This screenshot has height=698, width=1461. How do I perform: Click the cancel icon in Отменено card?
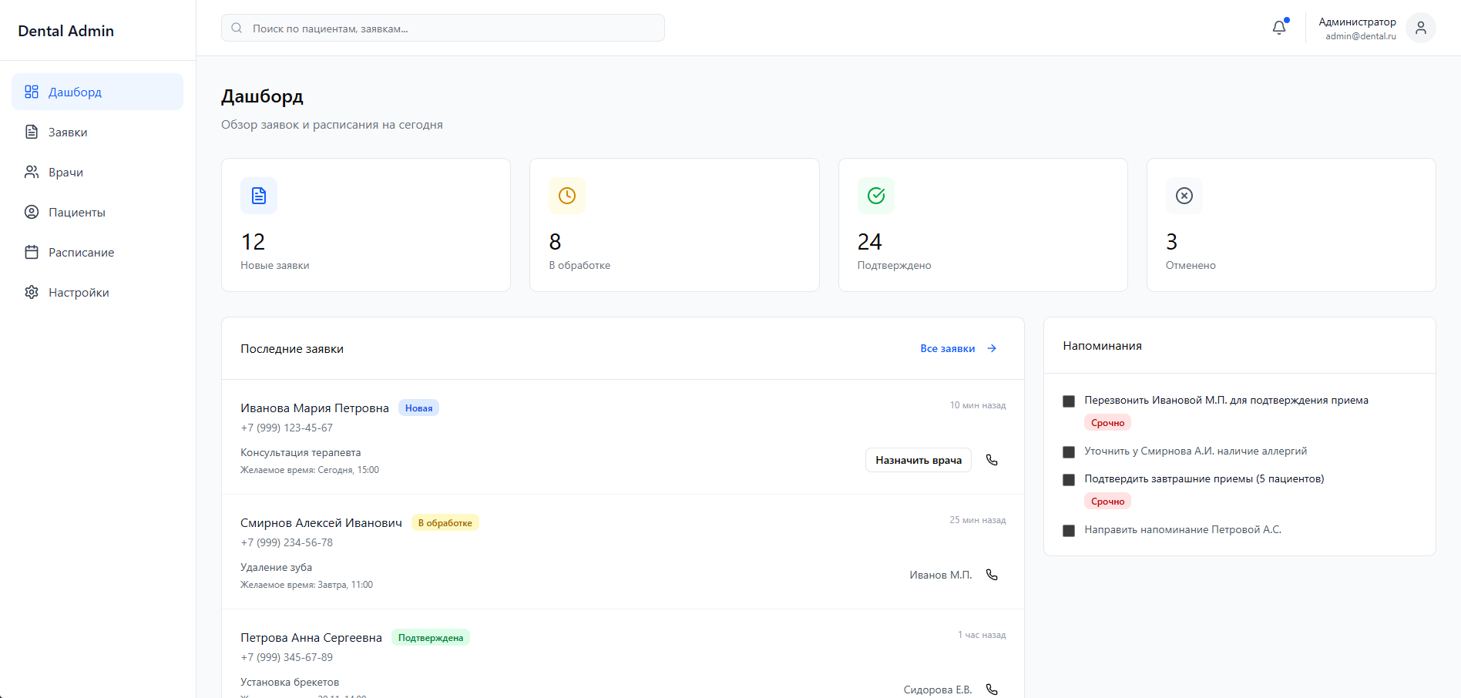click(1184, 196)
